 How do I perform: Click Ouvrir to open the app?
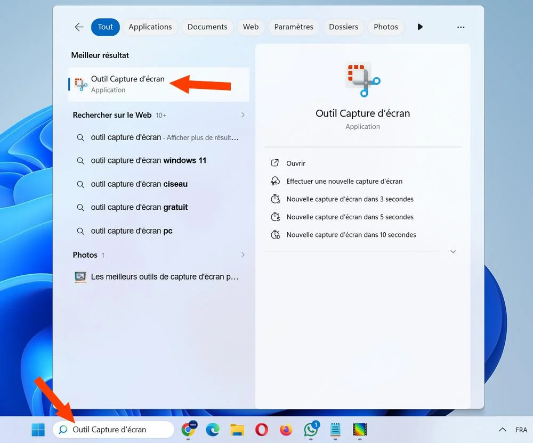[x=296, y=163]
